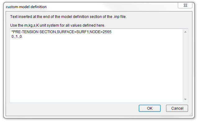
Task: Close the custom model definition dialog
Action: (x=185, y=5)
